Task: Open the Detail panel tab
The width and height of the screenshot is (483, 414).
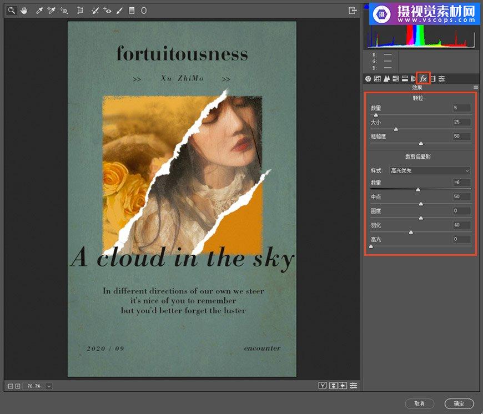Action: [x=386, y=79]
